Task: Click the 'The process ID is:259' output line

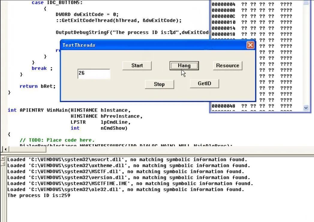Action: [x=39, y=195]
